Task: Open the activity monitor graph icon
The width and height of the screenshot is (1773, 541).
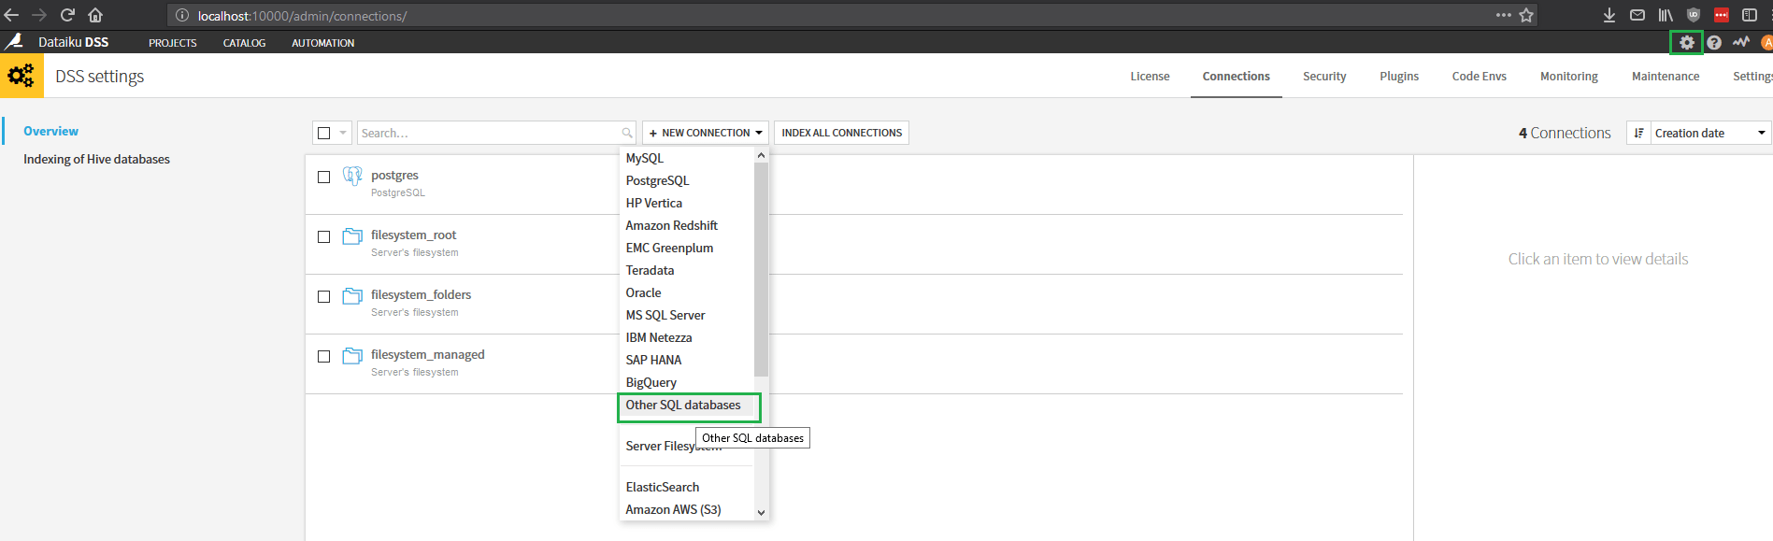Action: [x=1741, y=42]
